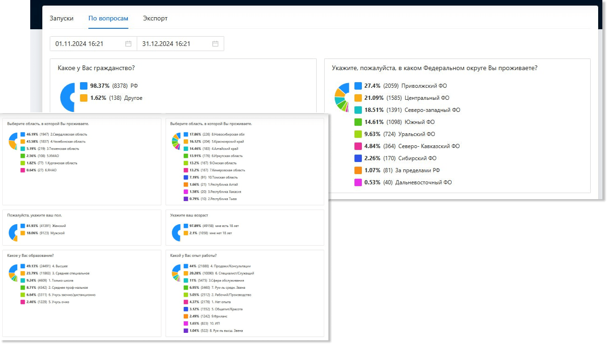Click magenta swatch for Дальневосточный ФО
This screenshot has width=607, height=344.
pos(358,182)
